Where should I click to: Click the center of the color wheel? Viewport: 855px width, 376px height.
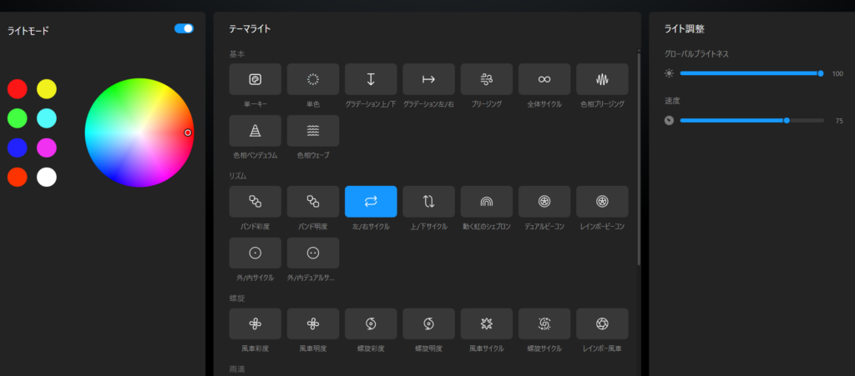click(139, 133)
